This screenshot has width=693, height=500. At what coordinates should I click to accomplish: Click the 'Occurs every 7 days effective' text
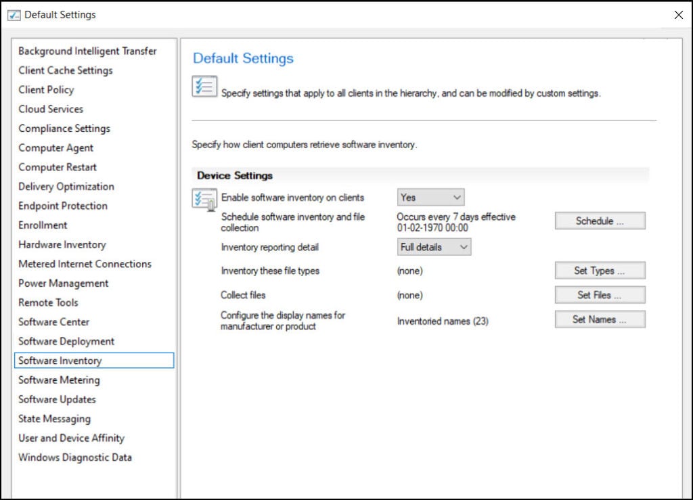coord(456,217)
